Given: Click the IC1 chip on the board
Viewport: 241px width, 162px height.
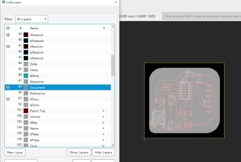Looking at the screenshot, I should 185,90.
